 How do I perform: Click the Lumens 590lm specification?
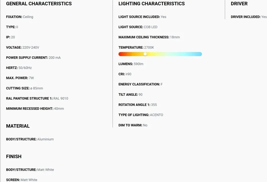pyautogui.click(x=131, y=64)
